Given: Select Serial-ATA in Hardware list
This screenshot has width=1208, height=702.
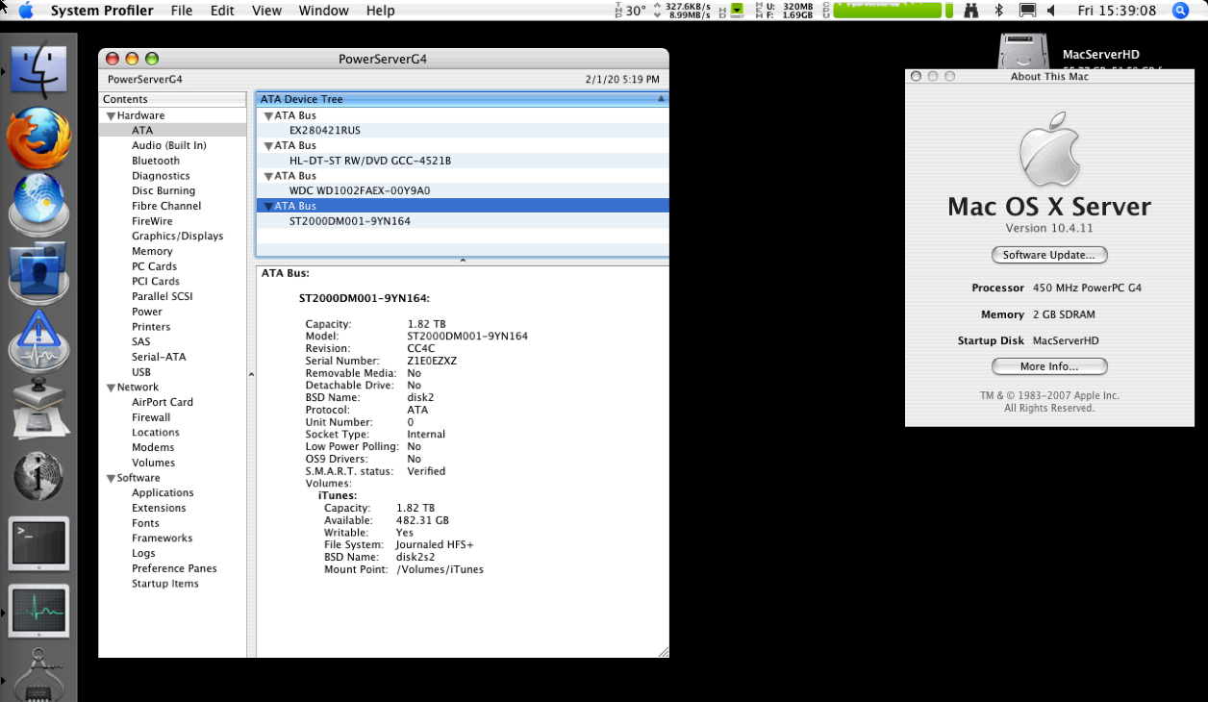Looking at the screenshot, I should (x=159, y=357).
